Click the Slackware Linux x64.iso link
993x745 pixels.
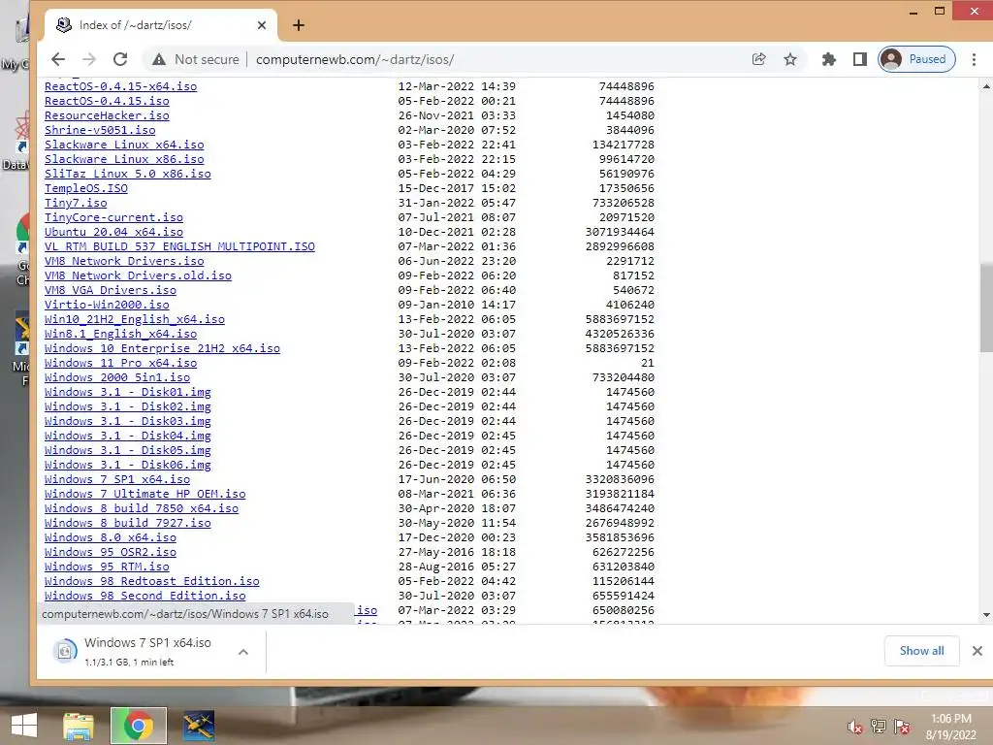pos(124,145)
